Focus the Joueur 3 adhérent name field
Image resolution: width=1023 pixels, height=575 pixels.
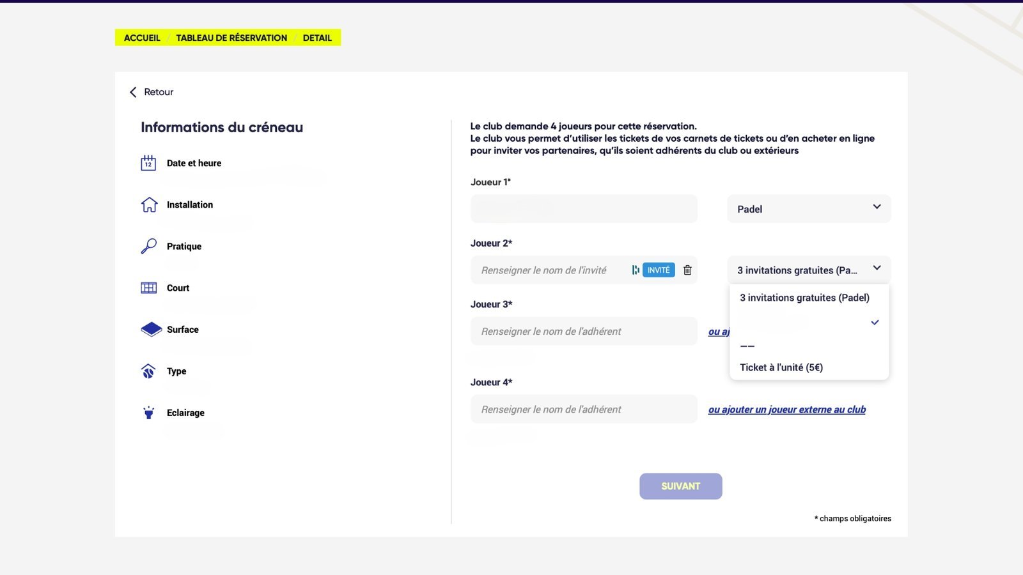(x=584, y=332)
